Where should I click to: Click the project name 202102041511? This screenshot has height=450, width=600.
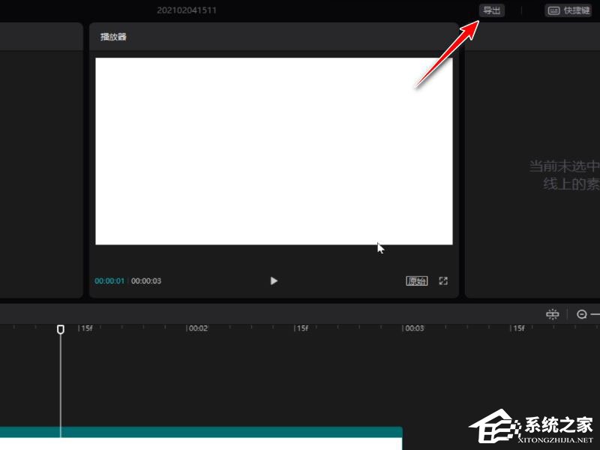click(x=187, y=10)
